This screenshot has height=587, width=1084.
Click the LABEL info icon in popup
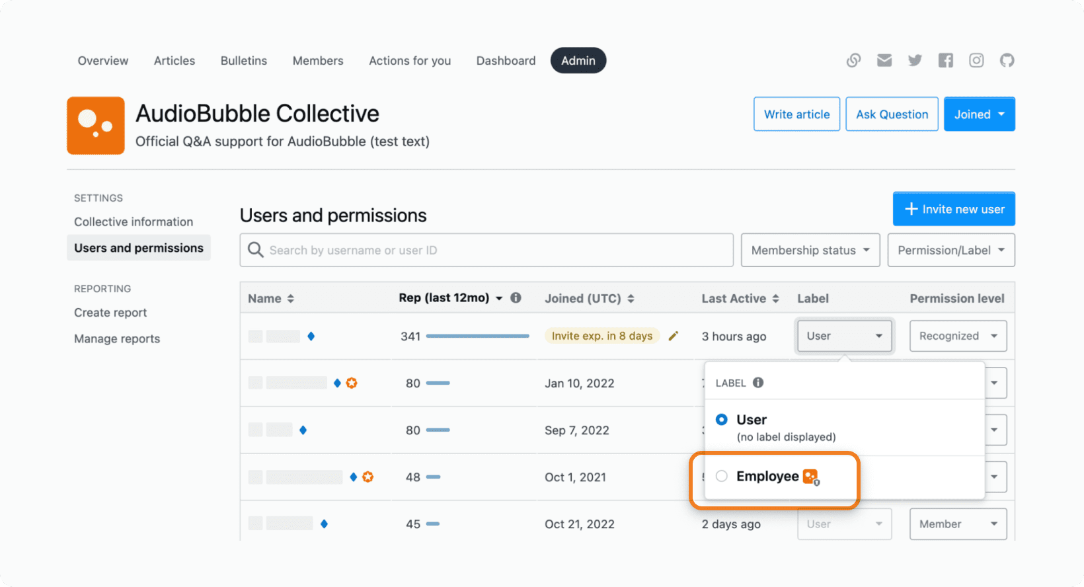(x=758, y=383)
